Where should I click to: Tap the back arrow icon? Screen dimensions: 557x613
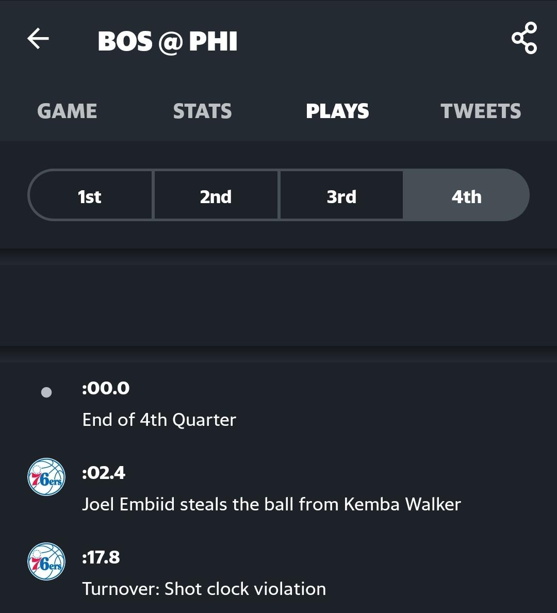(x=38, y=38)
